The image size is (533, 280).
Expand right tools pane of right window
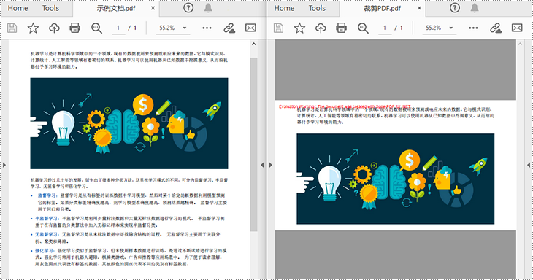(x=529, y=165)
